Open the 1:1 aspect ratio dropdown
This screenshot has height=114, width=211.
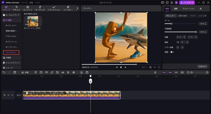tap(144, 67)
